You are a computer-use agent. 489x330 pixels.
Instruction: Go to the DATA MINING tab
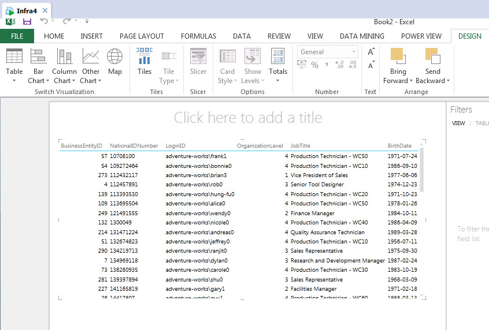click(x=362, y=36)
